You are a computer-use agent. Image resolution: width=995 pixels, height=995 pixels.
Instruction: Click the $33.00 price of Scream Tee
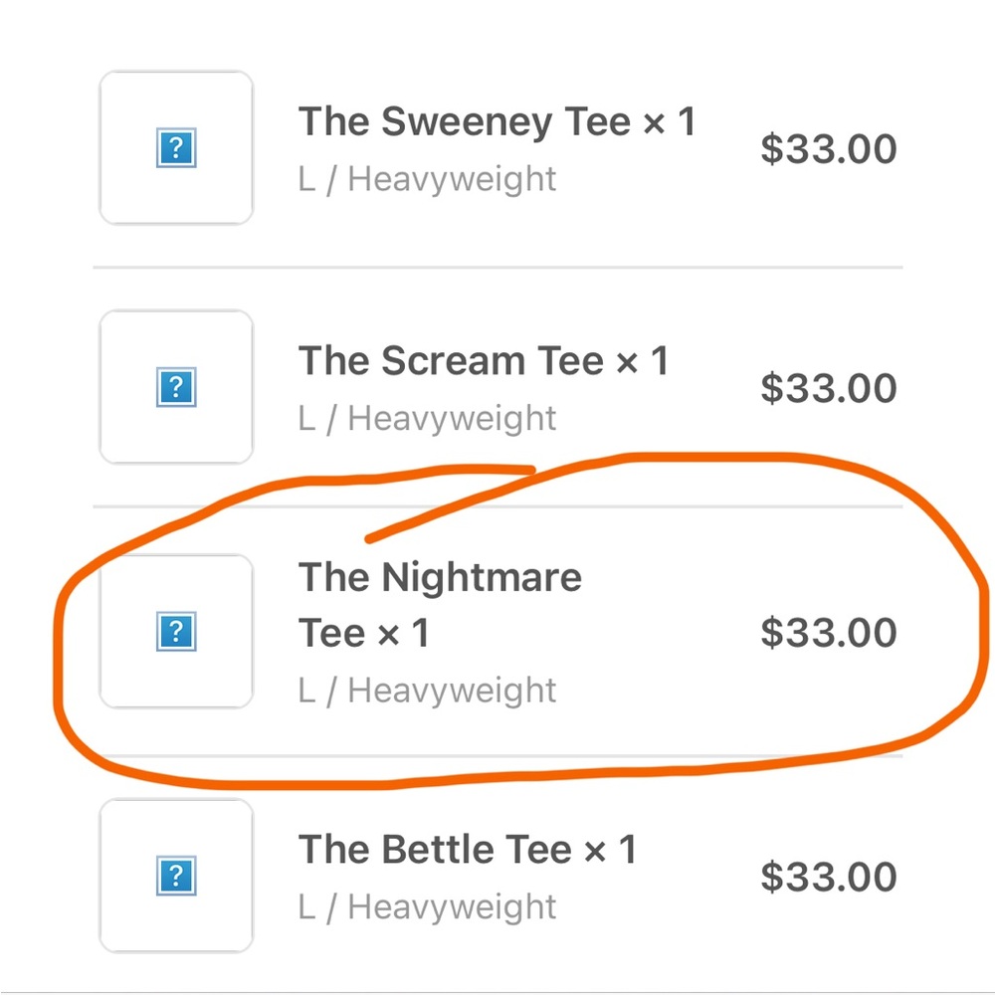tap(828, 388)
